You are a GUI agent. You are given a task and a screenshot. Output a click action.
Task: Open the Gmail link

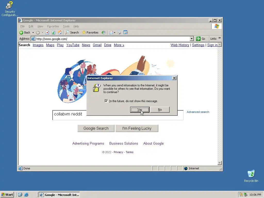[97, 45]
